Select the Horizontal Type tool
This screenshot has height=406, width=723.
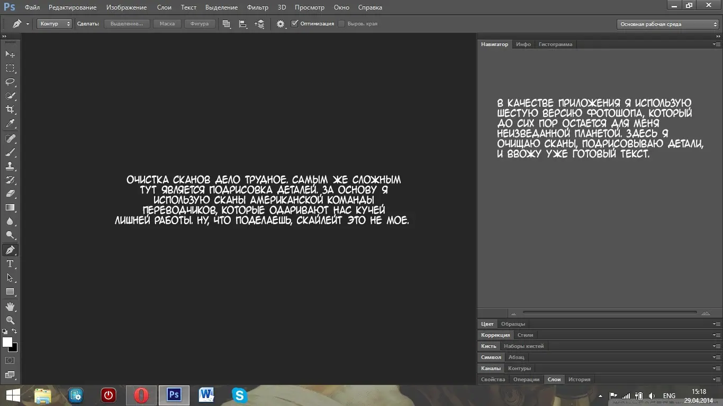(x=10, y=264)
